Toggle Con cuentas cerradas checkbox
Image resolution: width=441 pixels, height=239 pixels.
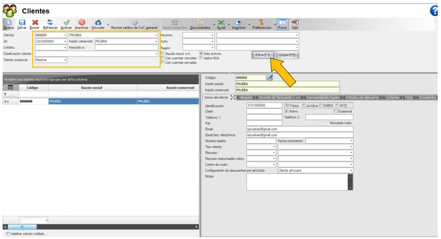163,63
